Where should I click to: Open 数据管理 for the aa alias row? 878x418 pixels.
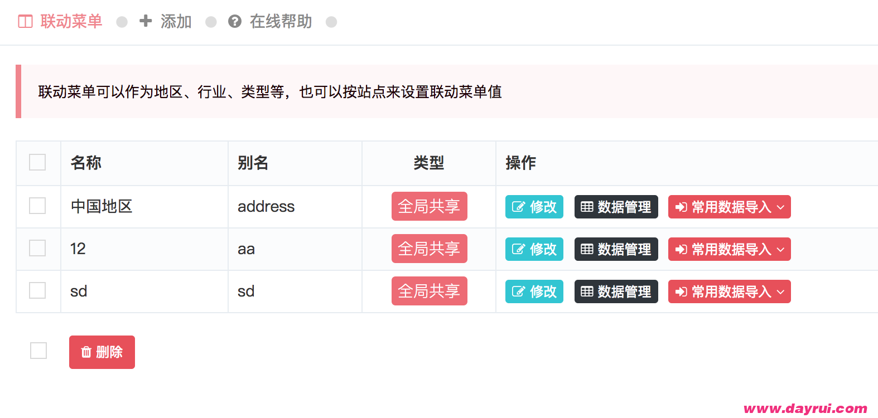click(x=616, y=249)
